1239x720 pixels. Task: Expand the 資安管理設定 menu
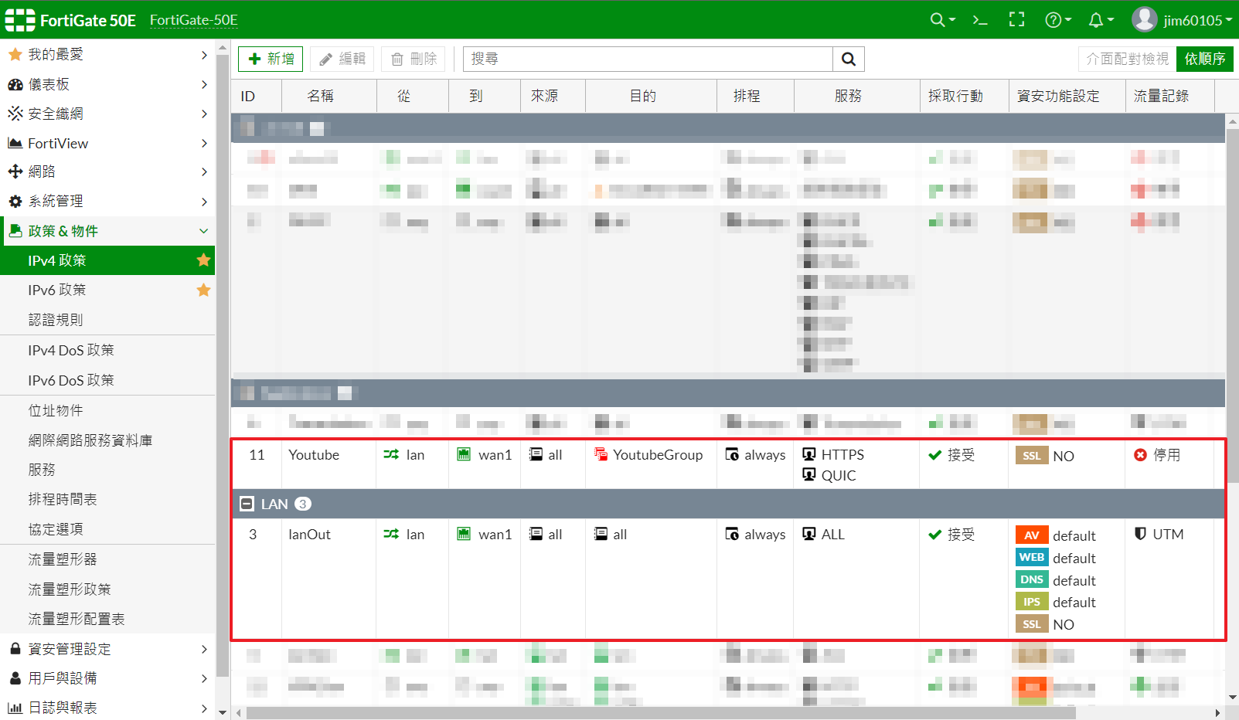[107, 649]
